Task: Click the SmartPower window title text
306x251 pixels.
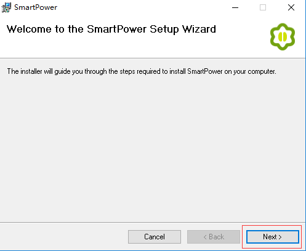Action: 36,7
